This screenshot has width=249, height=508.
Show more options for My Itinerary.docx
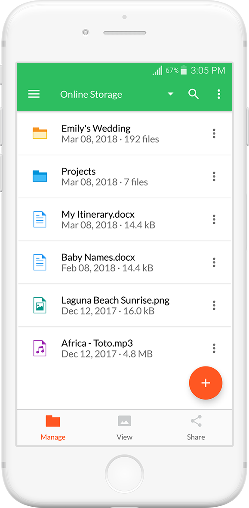[214, 219]
